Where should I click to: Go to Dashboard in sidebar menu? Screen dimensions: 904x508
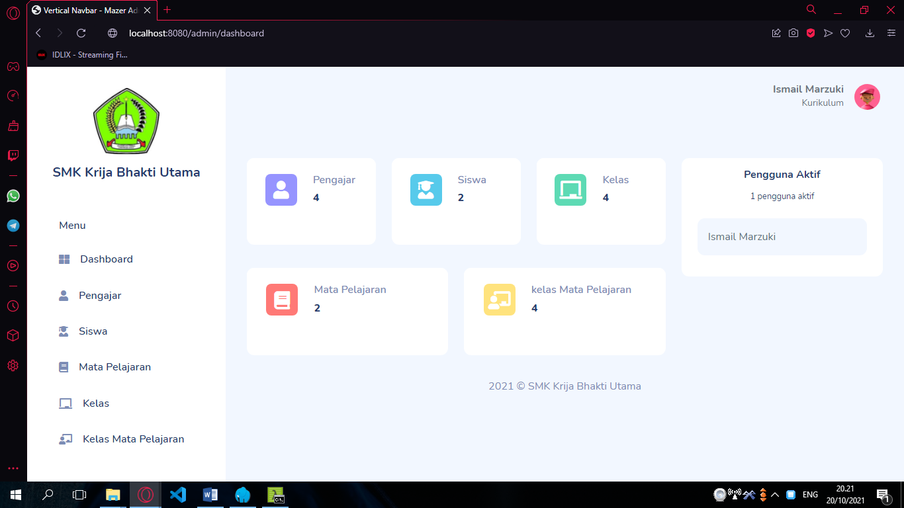pos(106,259)
